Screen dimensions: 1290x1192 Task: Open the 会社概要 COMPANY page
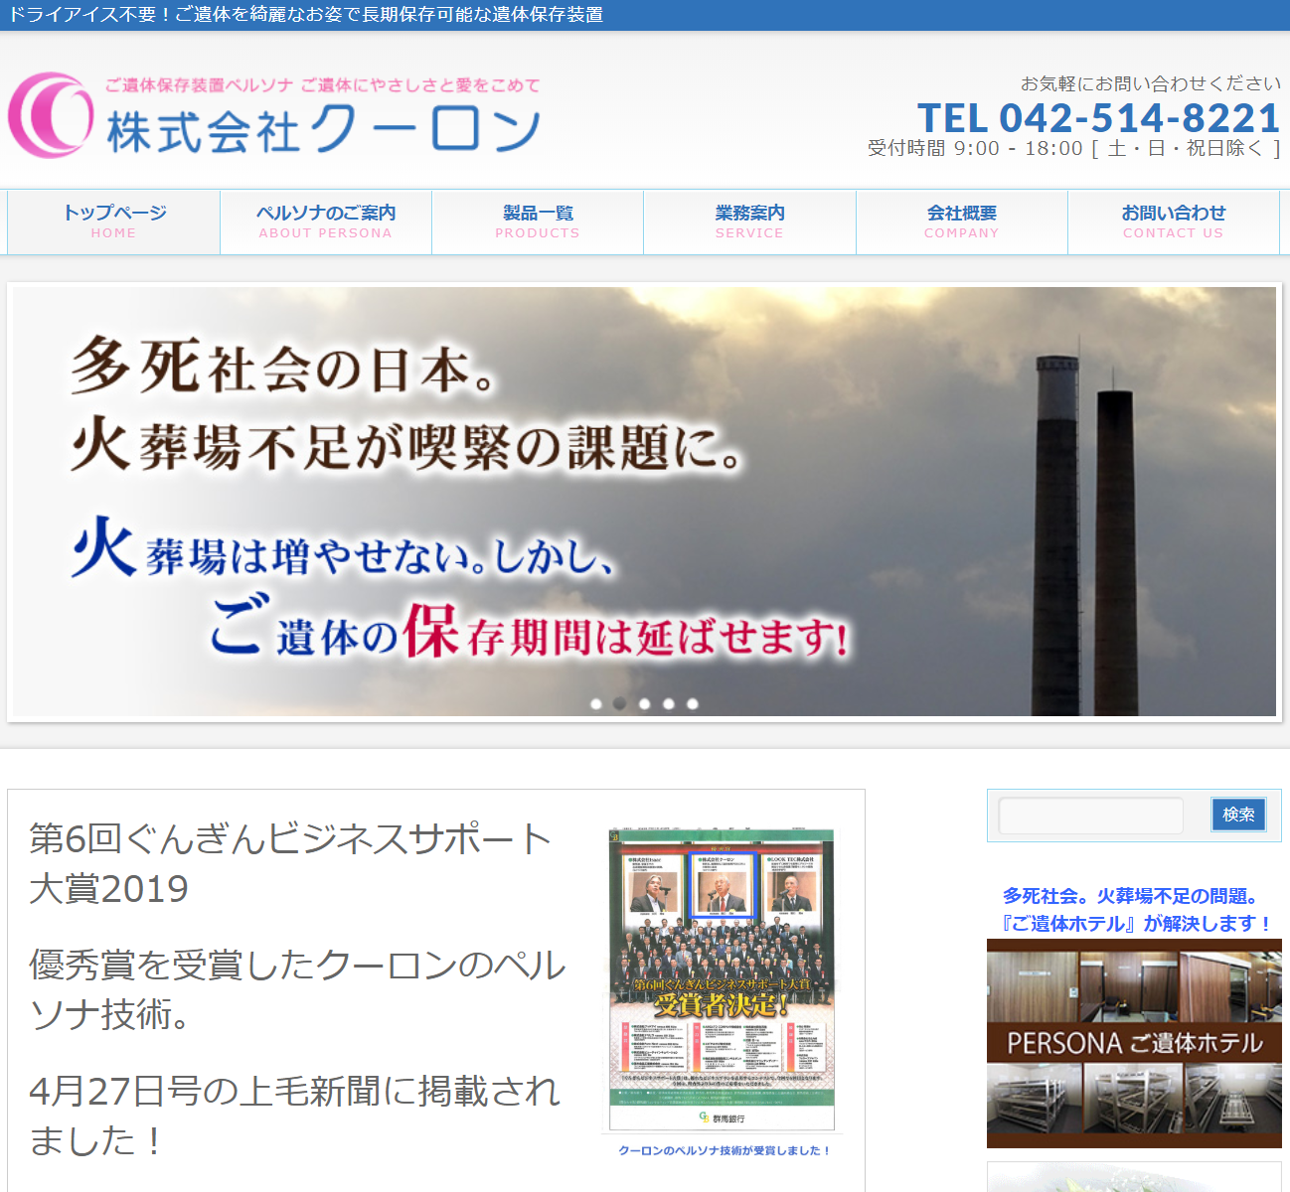(962, 222)
